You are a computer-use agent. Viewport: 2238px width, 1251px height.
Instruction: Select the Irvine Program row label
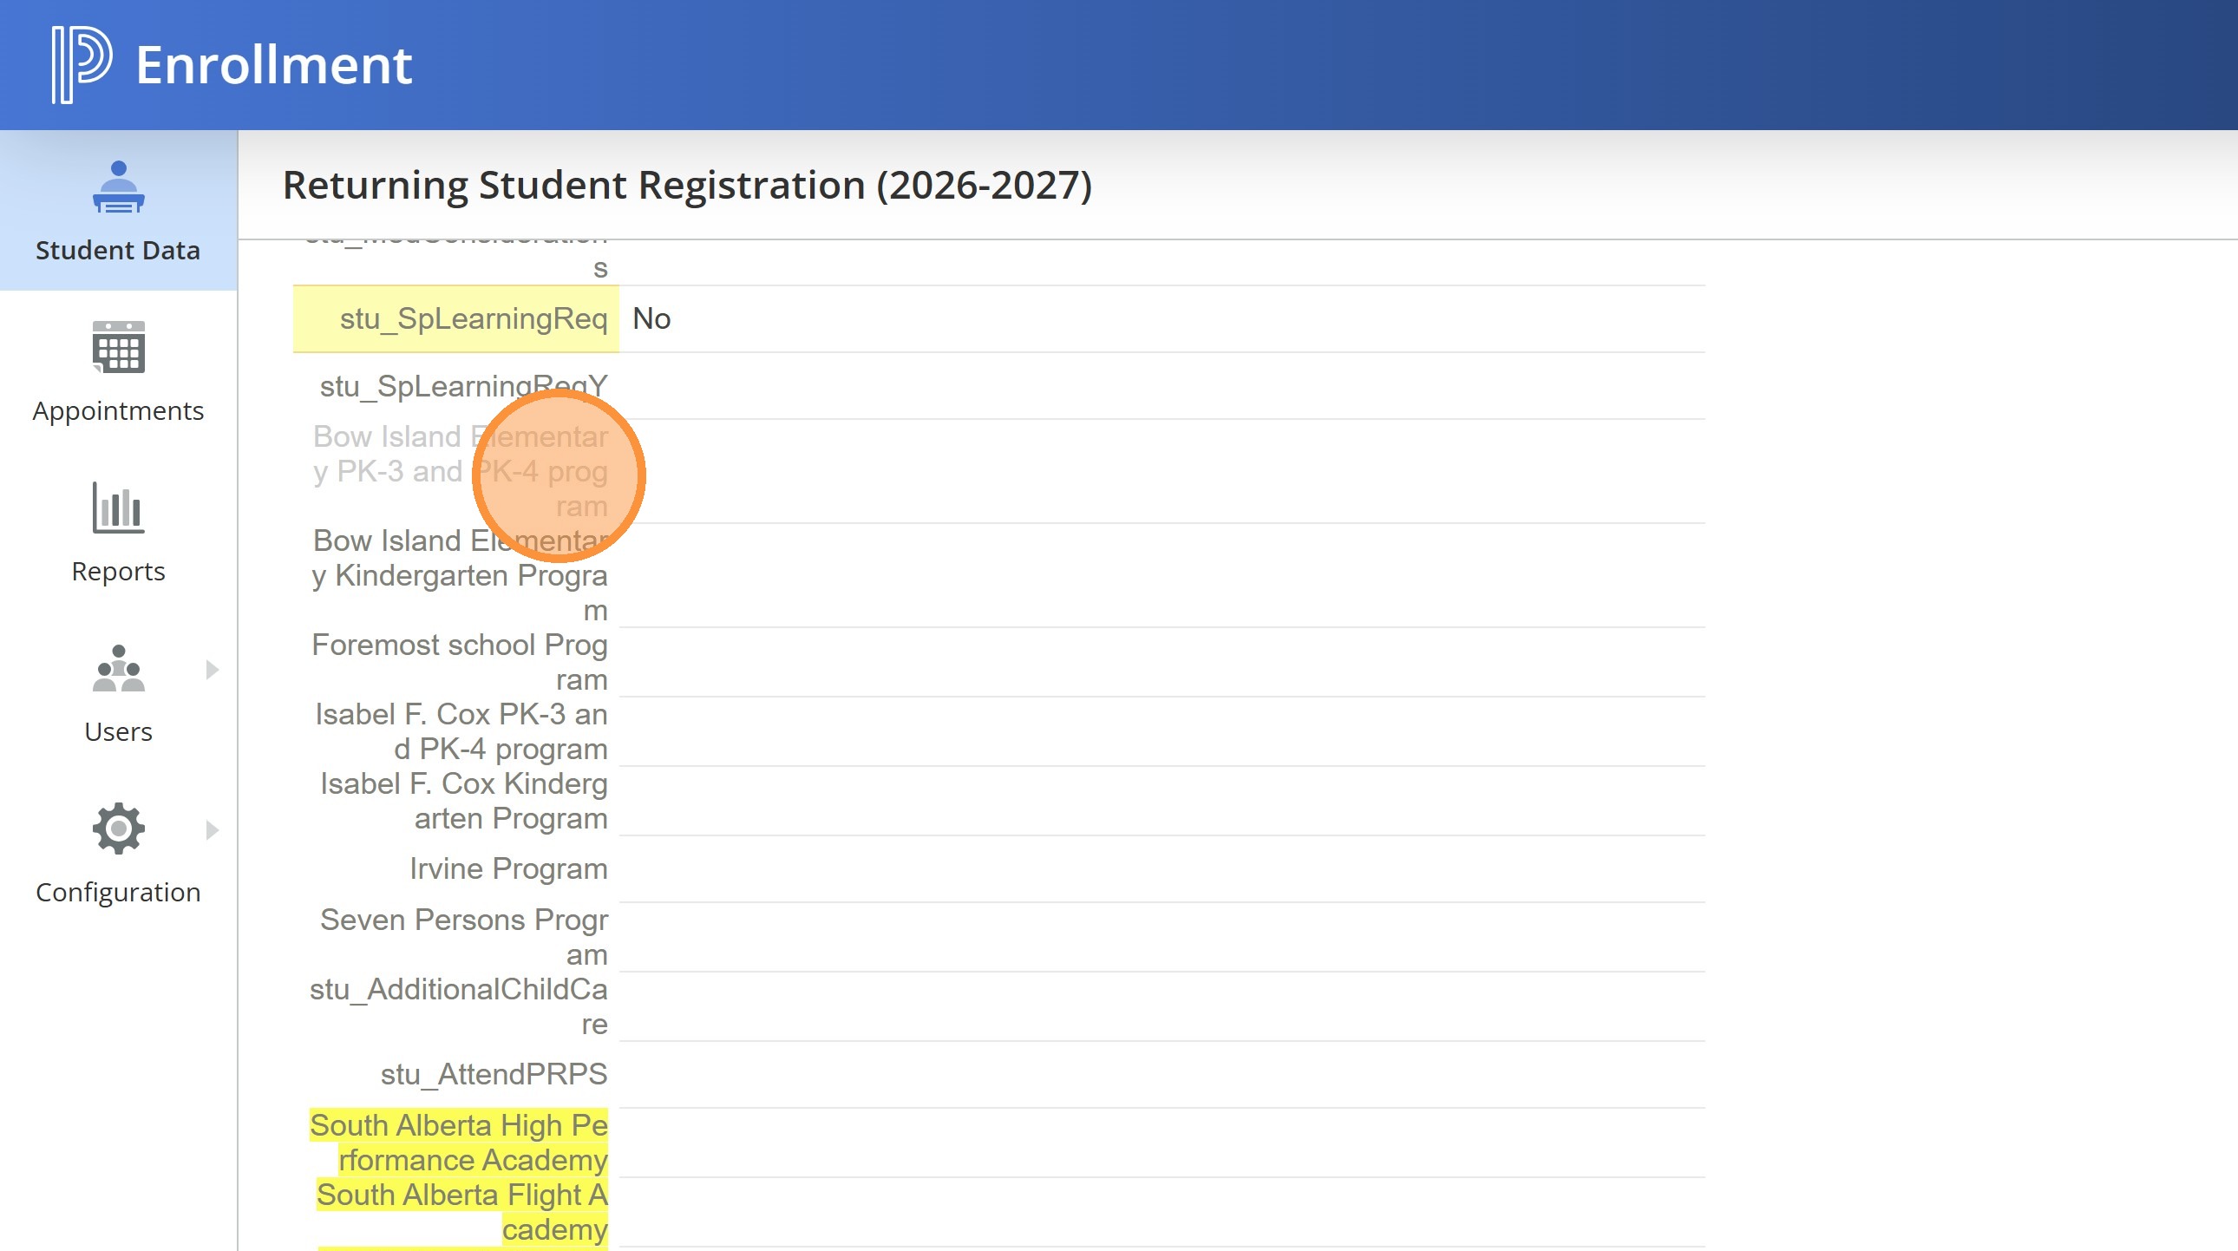click(x=508, y=868)
